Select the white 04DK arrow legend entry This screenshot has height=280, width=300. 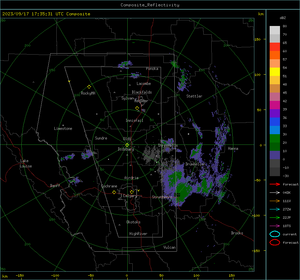click(x=275, y=193)
